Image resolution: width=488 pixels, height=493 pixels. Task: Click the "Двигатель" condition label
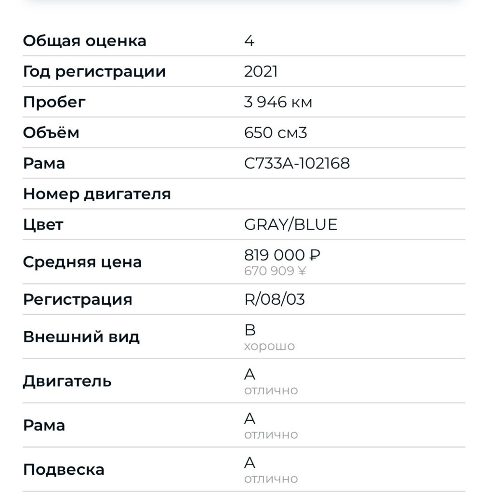click(x=67, y=381)
